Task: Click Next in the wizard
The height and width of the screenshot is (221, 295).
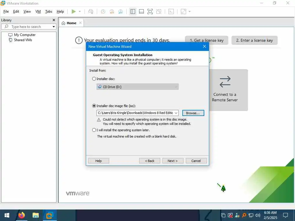Action: 173,161
